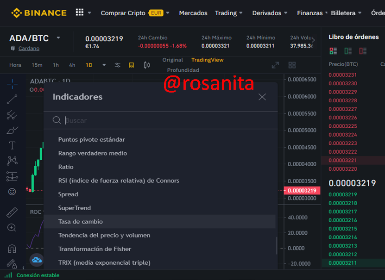Add the Spread indicator

(x=159, y=194)
